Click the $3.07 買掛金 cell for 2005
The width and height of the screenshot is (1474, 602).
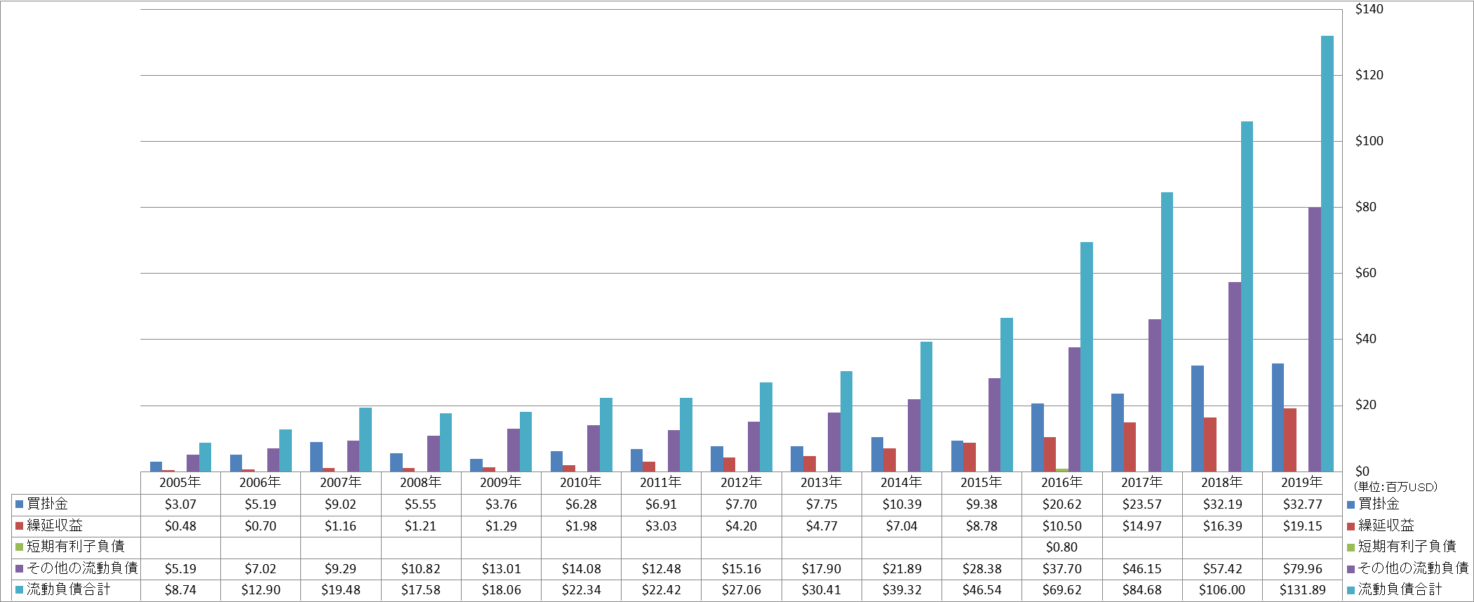click(x=180, y=504)
